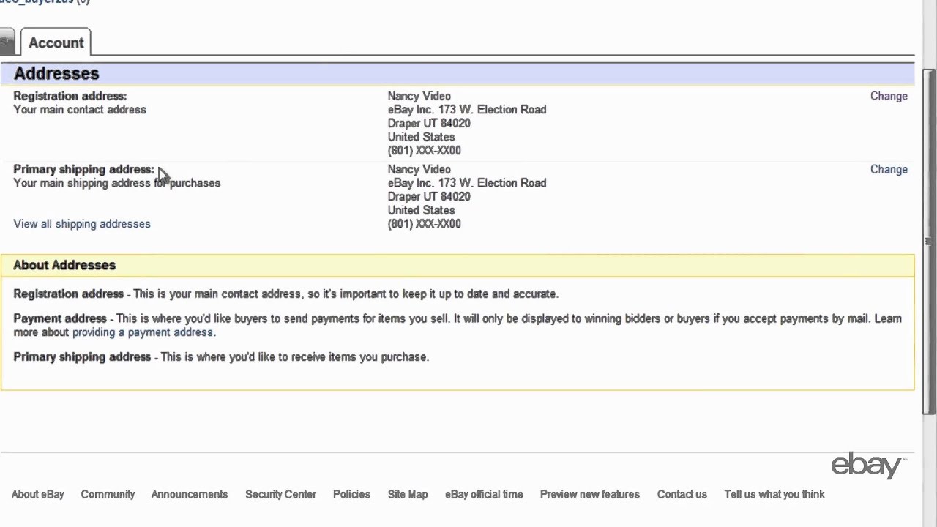Select shipping 'Draper UT 84020' line

click(x=429, y=196)
